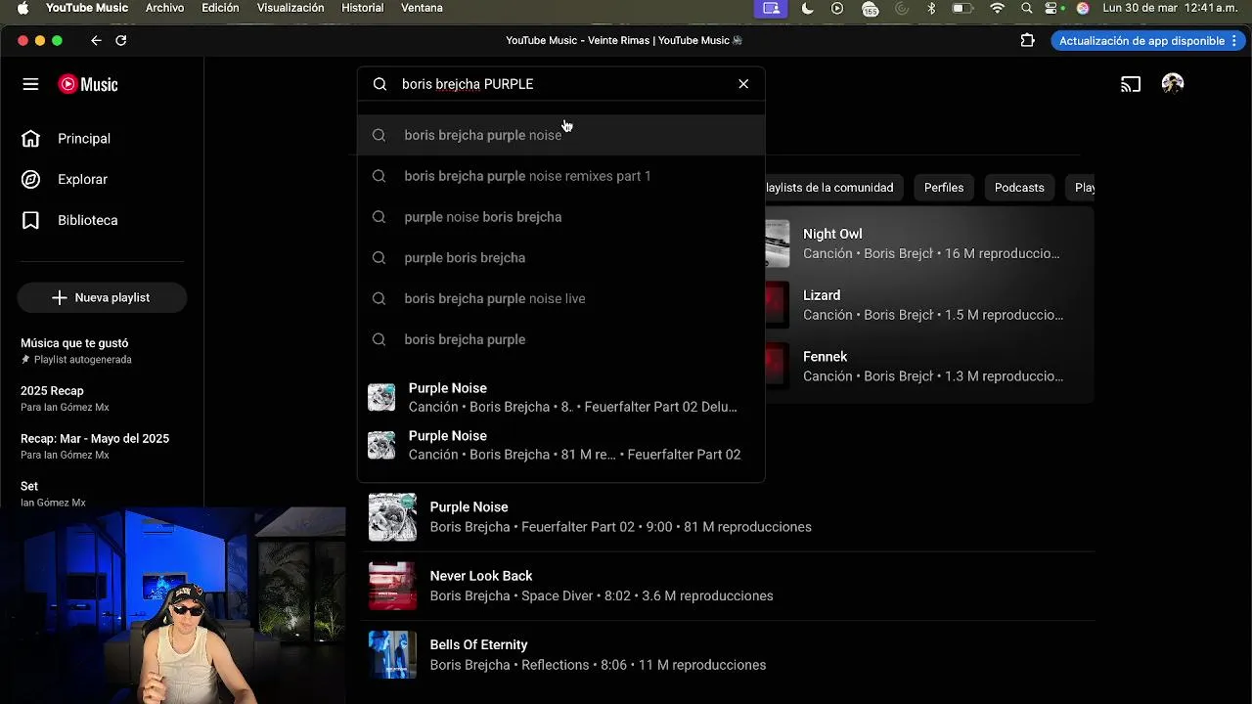Open Spotlight search in menu bar
The width and height of the screenshot is (1252, 704).
[1026, 8]
